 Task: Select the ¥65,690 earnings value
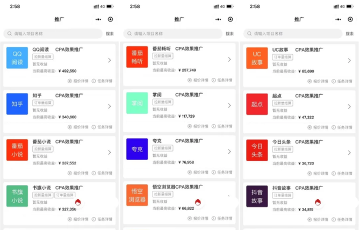(306, 71)
